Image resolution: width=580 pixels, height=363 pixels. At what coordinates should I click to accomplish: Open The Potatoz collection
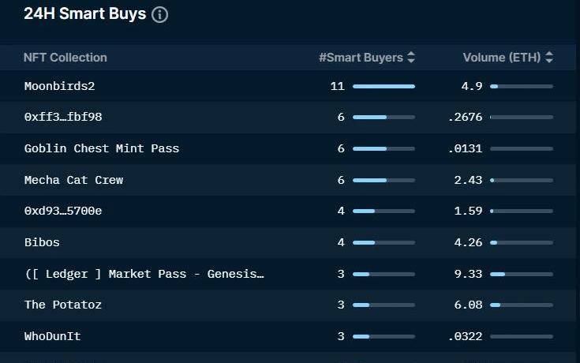point(63,305)
